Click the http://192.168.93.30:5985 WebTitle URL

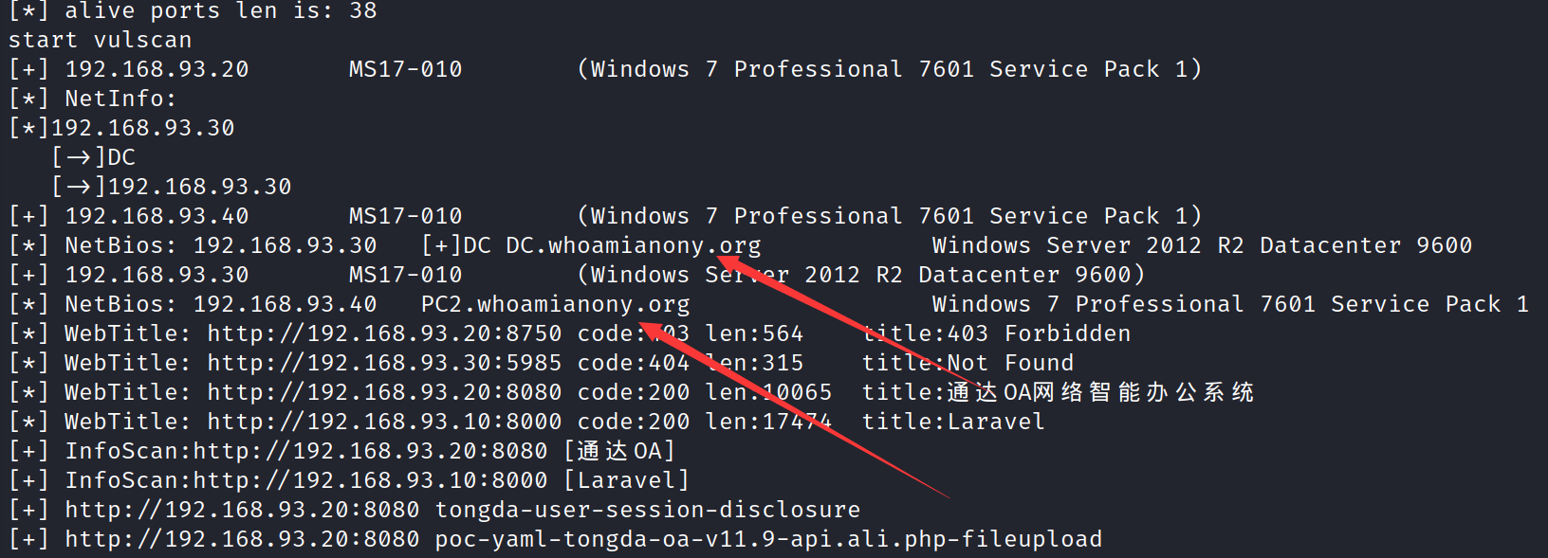(384, 363)
